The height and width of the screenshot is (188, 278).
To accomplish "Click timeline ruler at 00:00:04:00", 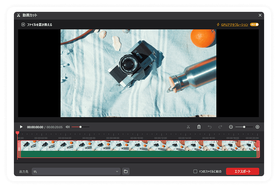I will coord(65,138).
